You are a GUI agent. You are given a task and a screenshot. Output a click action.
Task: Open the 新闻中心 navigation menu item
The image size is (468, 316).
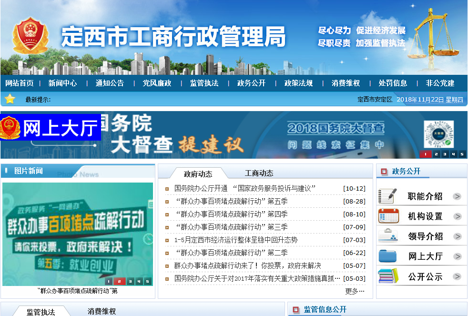(x=62, y=83)
